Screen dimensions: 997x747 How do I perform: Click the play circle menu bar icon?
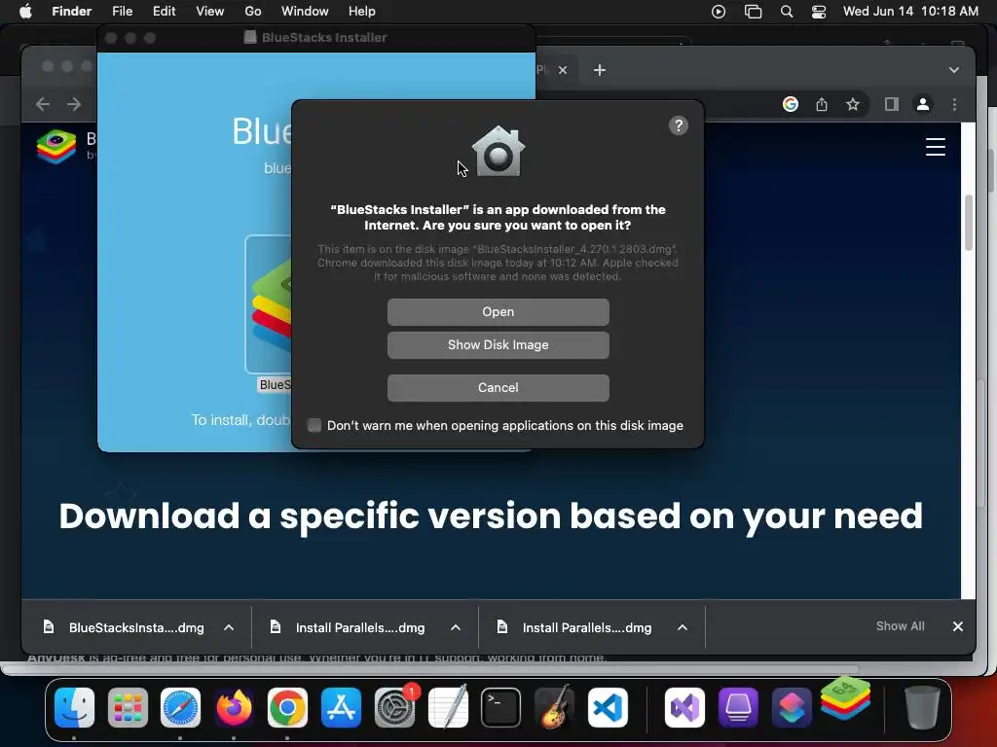pos(719,12)
